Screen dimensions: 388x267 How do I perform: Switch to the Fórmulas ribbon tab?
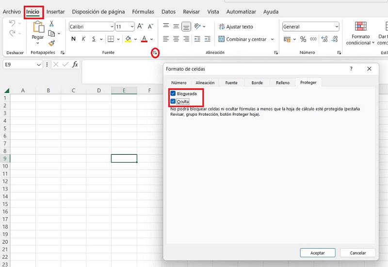pos(143,12)
